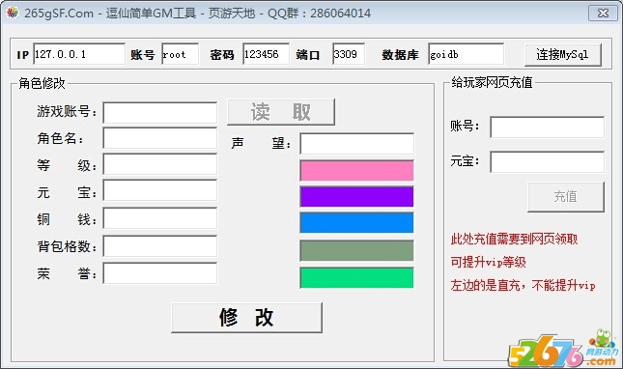The width and height of the screenshot is (623, 369).
Task: Close the GM tool window
Action: point(603,13)
